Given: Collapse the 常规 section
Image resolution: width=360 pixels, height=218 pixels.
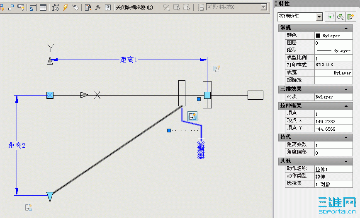Looking at the screenshot, I should 346,29.
